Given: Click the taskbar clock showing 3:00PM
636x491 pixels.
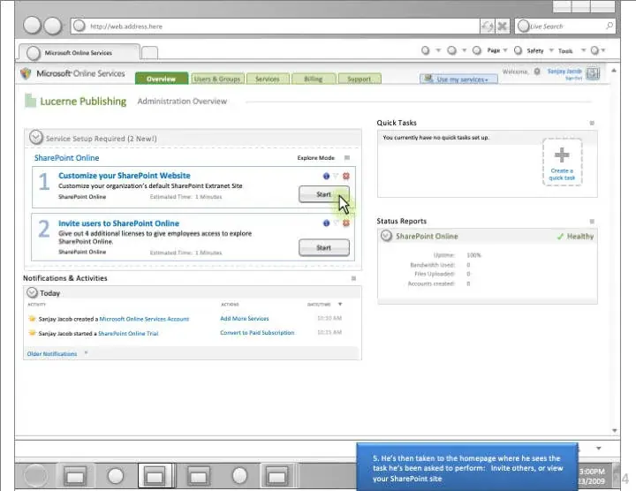Looking at the screenshot, I should click(x=592, y=472).
